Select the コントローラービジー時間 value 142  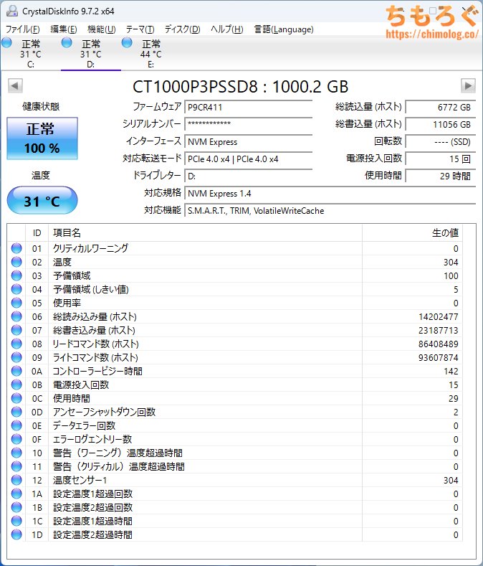click(451, 372)
